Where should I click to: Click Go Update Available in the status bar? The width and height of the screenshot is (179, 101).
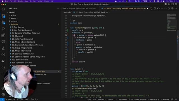138,99
